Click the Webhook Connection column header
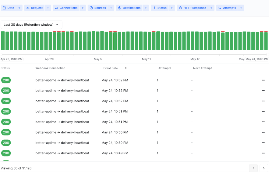This screenshot has height=172, width=269. click(51, 68)
